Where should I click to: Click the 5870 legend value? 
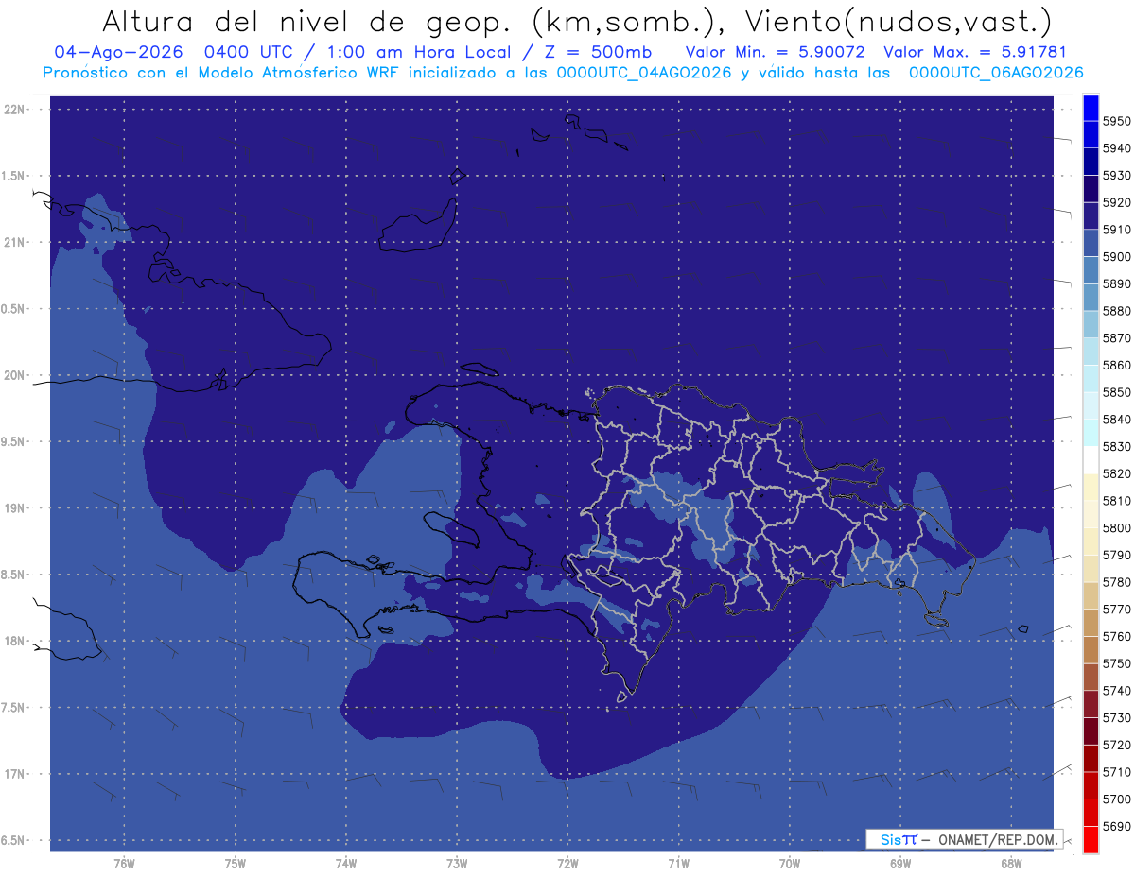pyautogui.click(x=1116, y=338)
